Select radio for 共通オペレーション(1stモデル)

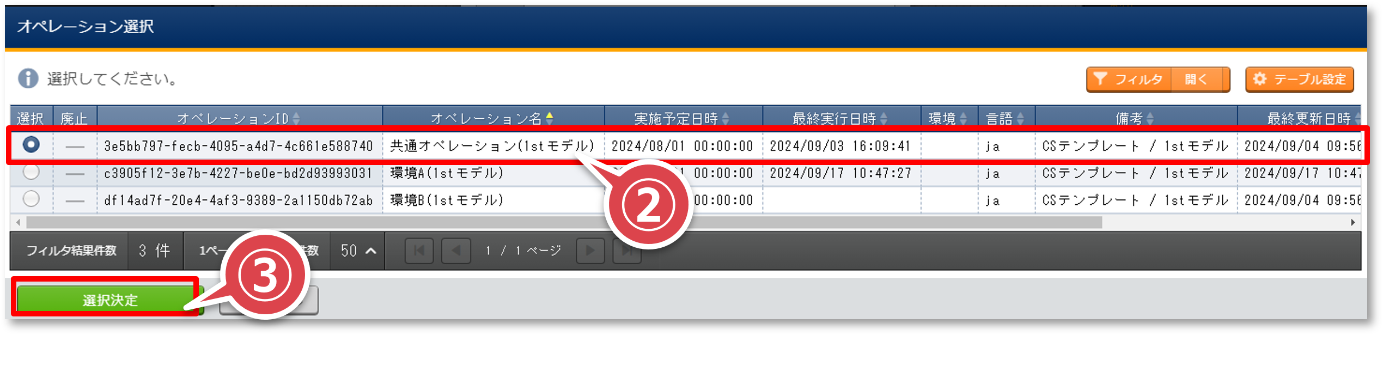tap(31, 144)
